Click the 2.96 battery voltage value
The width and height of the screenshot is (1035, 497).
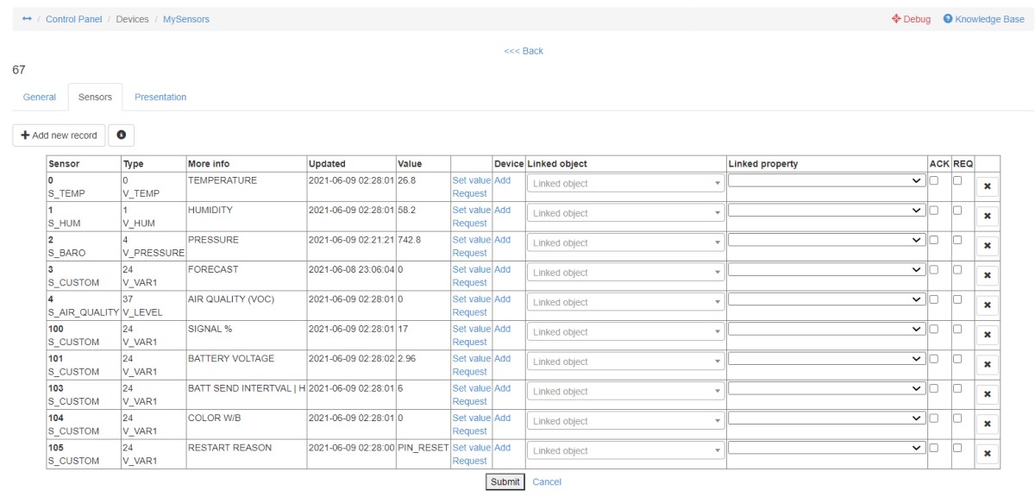tap(406, 359)
